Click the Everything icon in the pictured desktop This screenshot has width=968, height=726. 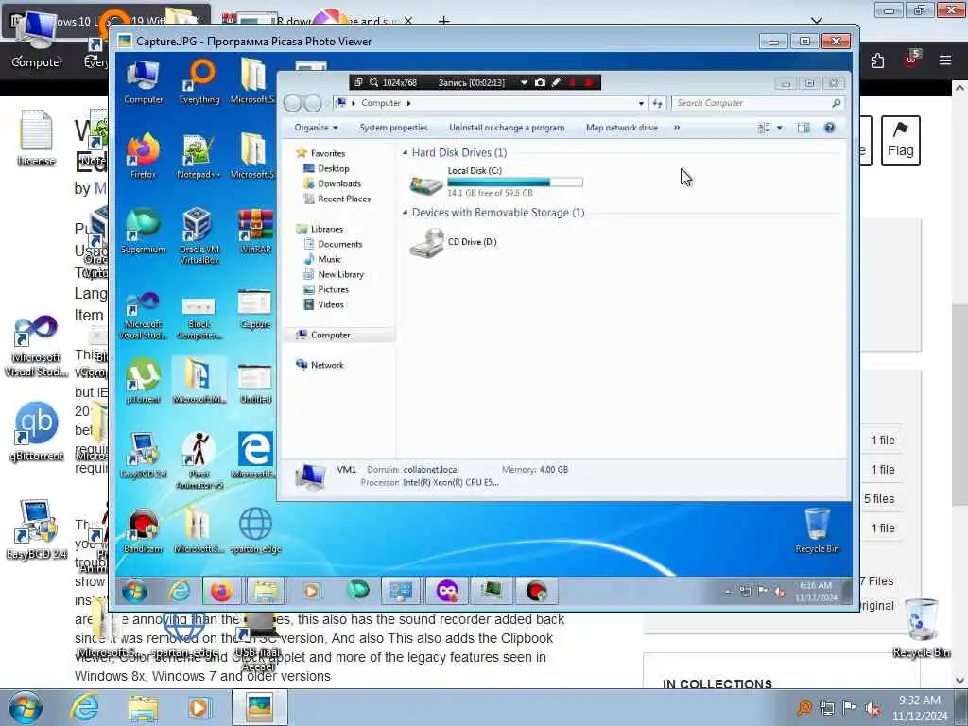point(199,81)
